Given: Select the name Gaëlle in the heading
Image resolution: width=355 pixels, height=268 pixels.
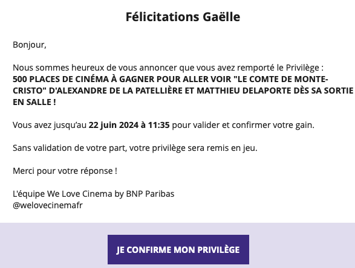Looking at the screenshot, I should 221,17.
